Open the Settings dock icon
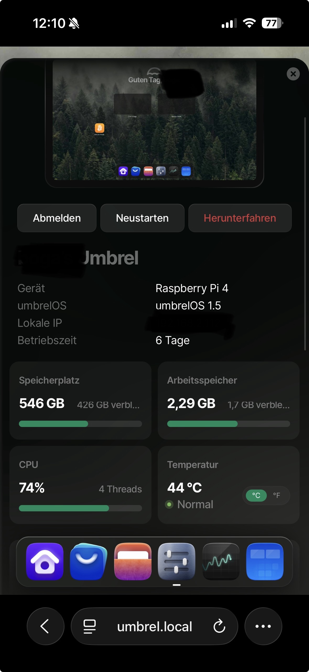 (177, 561)
